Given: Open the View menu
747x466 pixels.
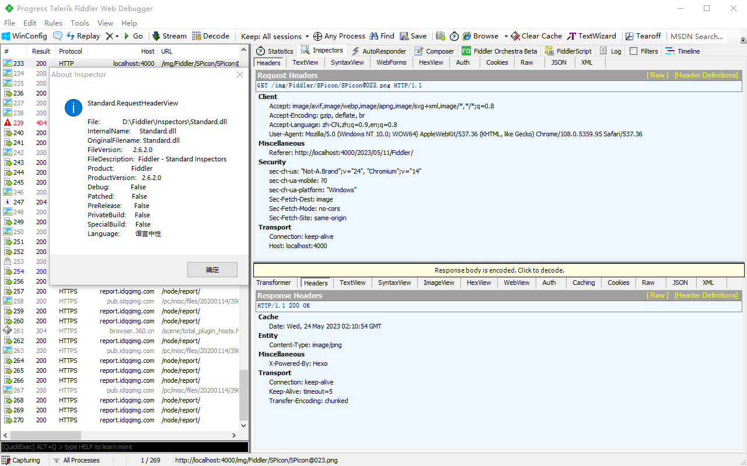Looking at the screenshot, I should point(105,23).
